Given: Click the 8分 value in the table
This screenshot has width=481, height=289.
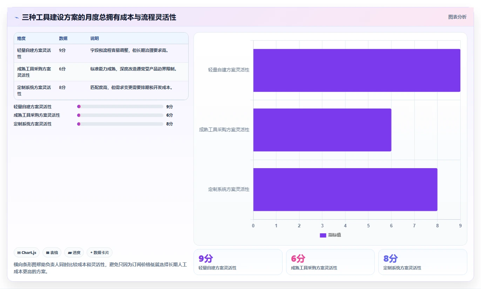Looking at the screenshot, I should (62, 88).
